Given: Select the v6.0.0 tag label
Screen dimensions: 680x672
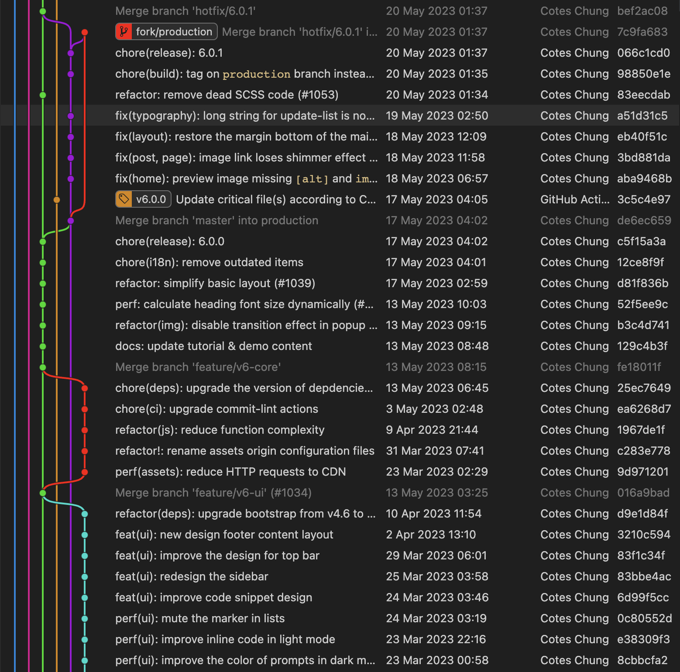Looking at the screenshot, I should 143,199.
